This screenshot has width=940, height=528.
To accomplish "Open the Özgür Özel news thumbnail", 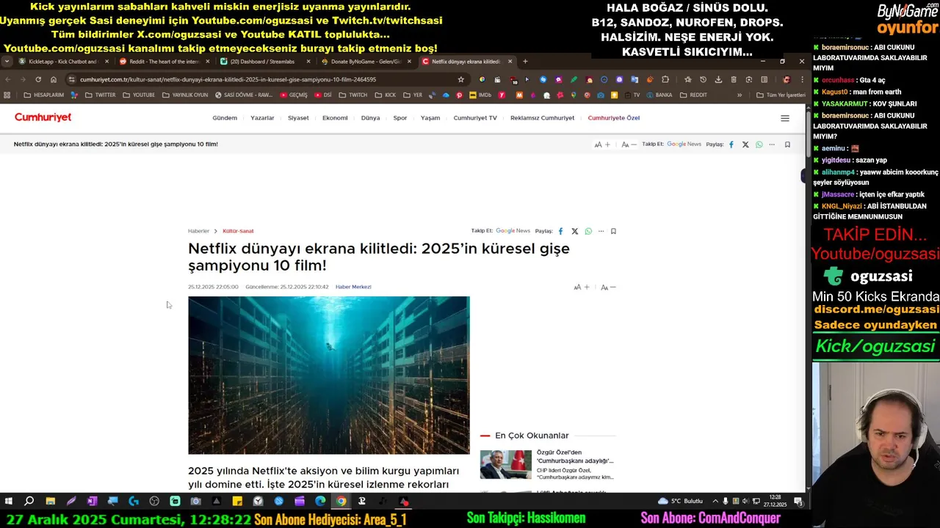I will pyautogui.click(x=506, y=464).
